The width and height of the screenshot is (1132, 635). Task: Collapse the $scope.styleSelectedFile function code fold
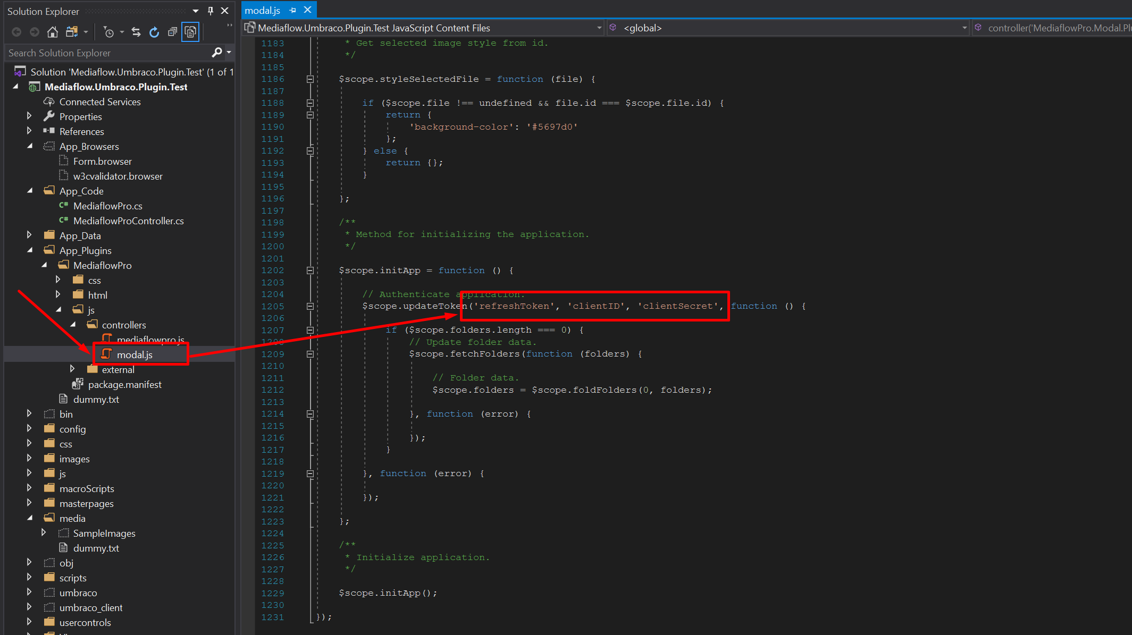point(310,79)
